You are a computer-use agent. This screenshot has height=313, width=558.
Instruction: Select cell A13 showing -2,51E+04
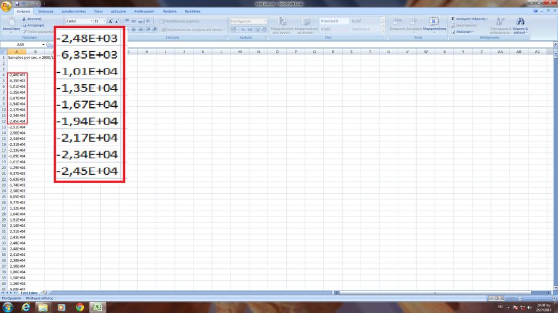point(17,127)
